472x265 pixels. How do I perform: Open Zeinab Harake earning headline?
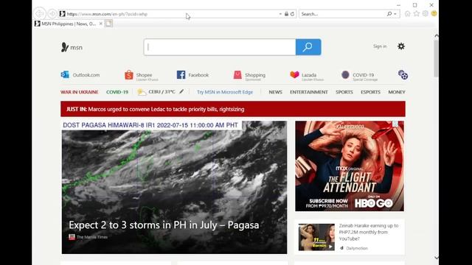coord(369,232)
